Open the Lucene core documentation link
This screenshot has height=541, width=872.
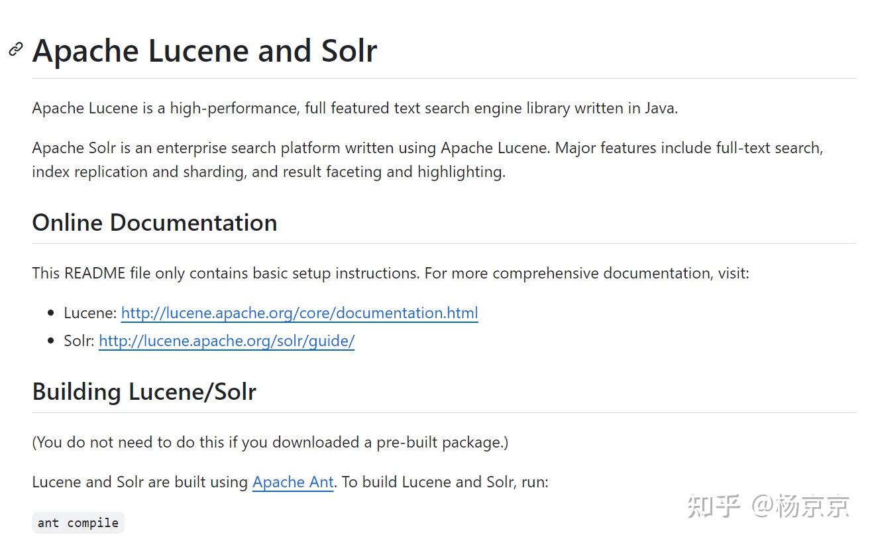(299, 313)
